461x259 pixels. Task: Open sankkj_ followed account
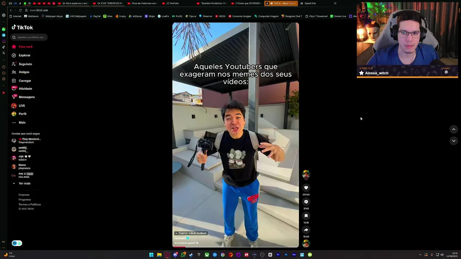20,149
